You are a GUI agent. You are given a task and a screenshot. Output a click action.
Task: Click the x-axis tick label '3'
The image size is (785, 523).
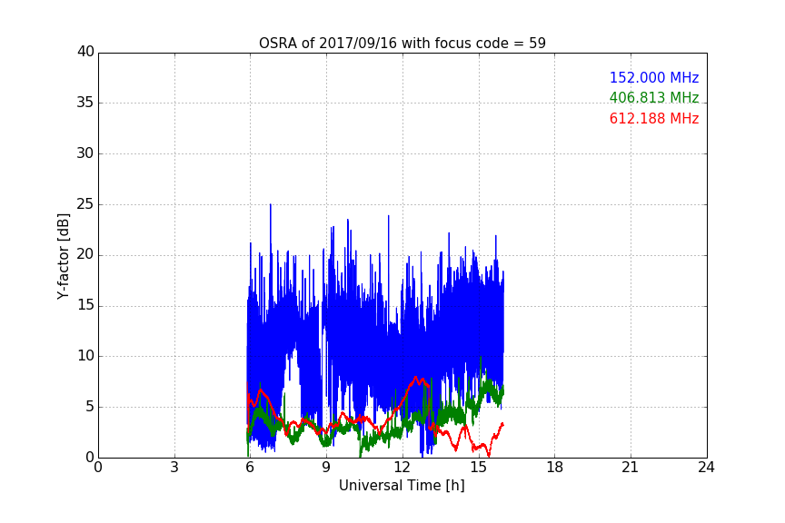[x=174, y=468]
